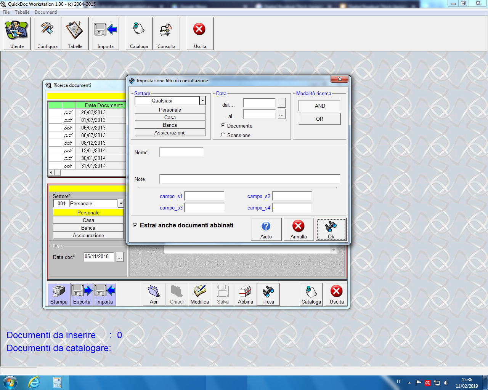Screen dimensions: 488x390
Task: Click the Trova binoculars icon
Action: (268, 294)
